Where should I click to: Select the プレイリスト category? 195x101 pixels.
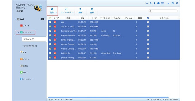[27, 33]
